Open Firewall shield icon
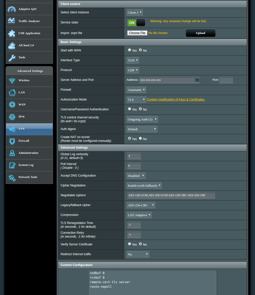 coord(12,141)
